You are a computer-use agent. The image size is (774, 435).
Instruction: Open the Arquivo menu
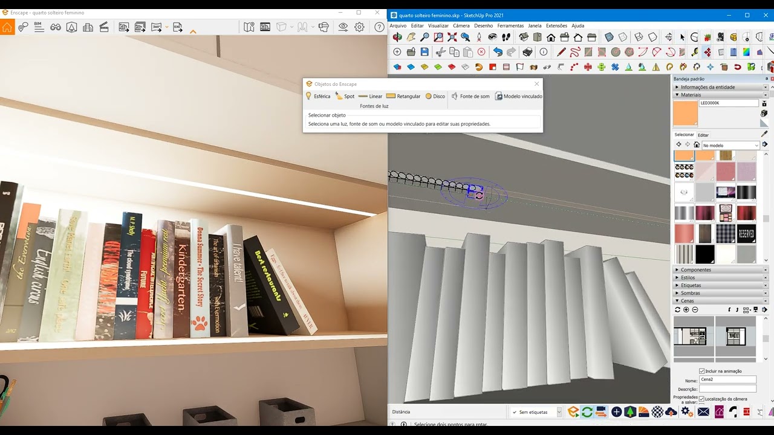click(398, 26)
